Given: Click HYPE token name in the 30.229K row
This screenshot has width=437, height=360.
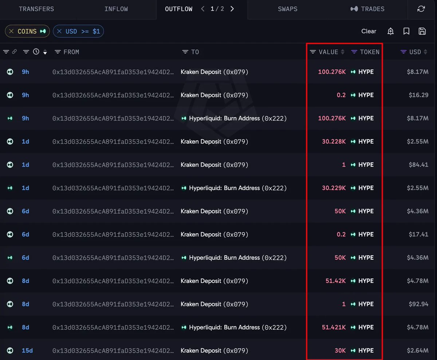Looking at the screenshot, I should 366,188.
